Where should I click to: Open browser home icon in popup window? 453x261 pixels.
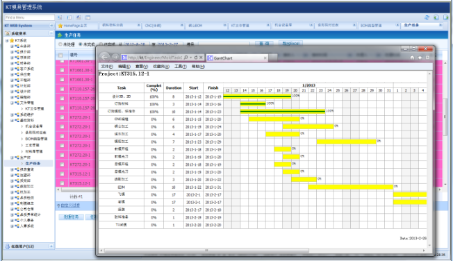(x=412, y=58)
